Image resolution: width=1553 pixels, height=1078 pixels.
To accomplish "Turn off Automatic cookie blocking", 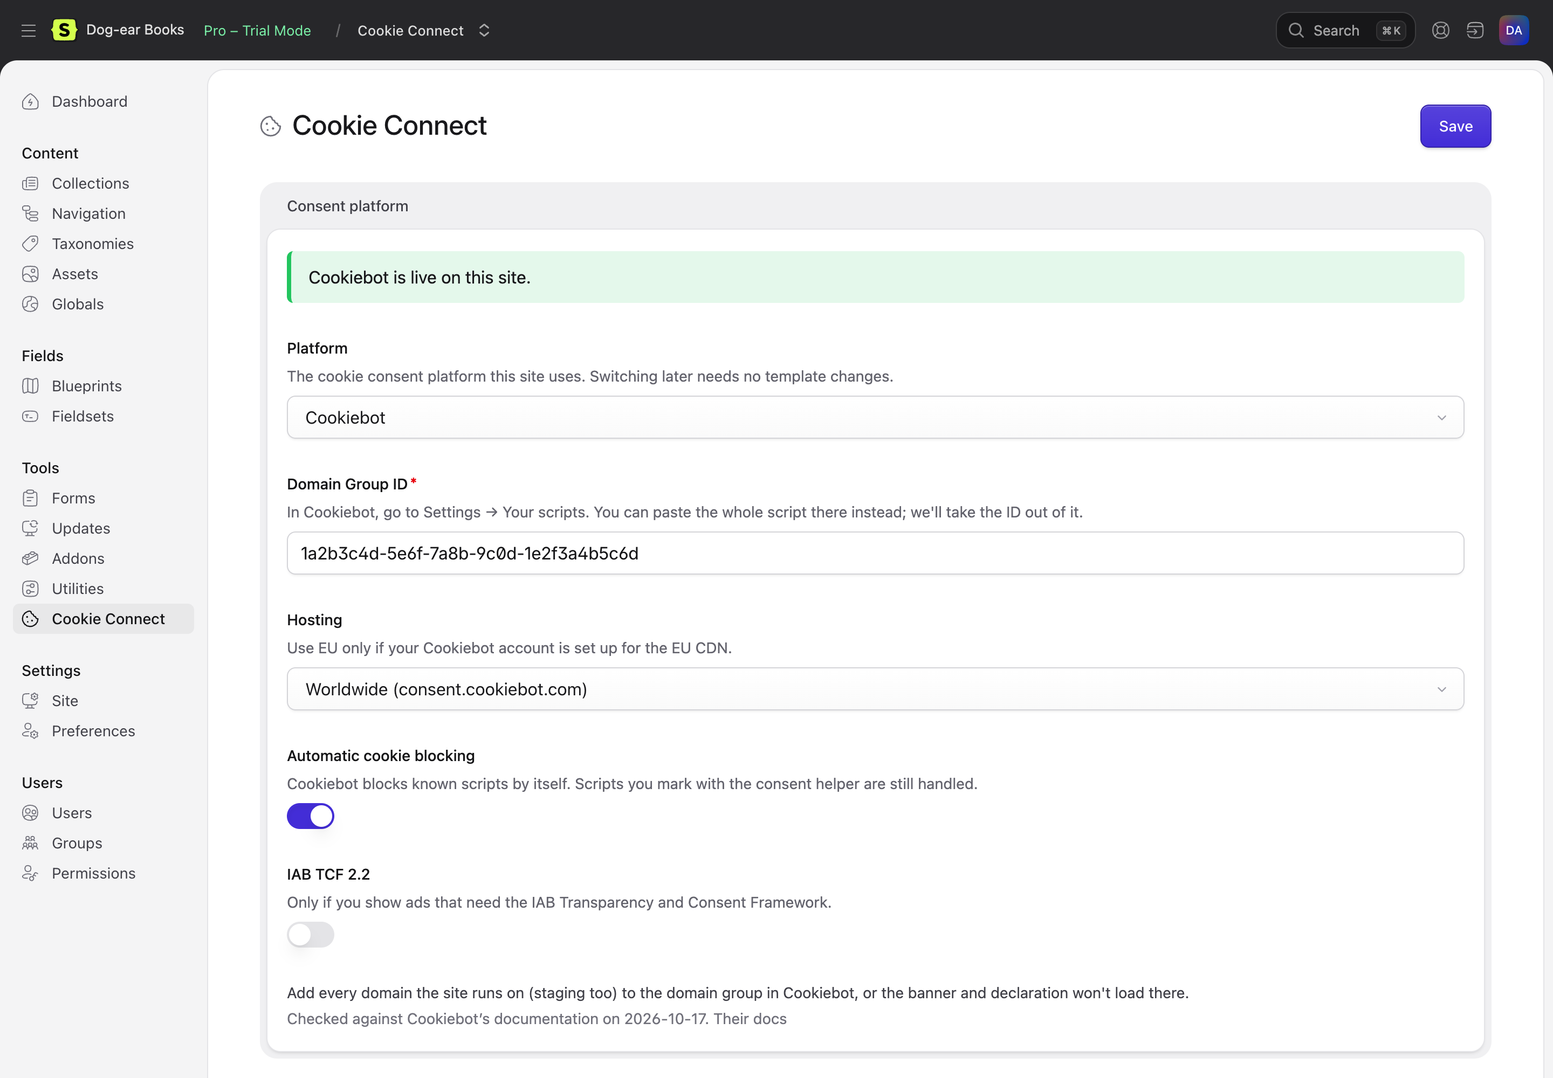I will pyautogui.click(x=310, y=816).
